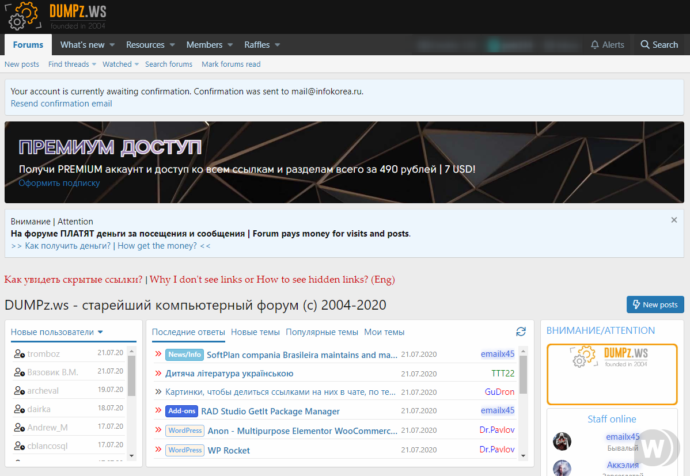Click WordPress tag on WP Rocket thread
The image size is (690, 476).
(185, 450)
